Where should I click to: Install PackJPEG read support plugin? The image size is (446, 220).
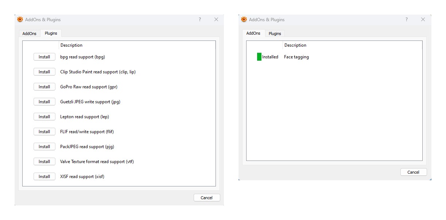click(x=44, y=147)
